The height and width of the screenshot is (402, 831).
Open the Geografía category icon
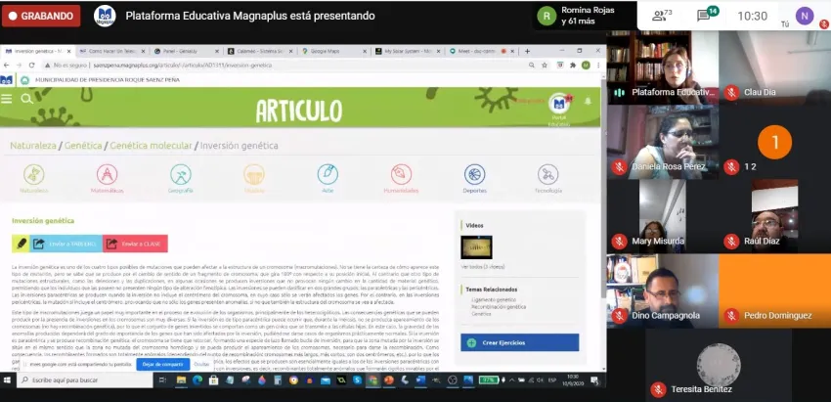pos(181,174)
